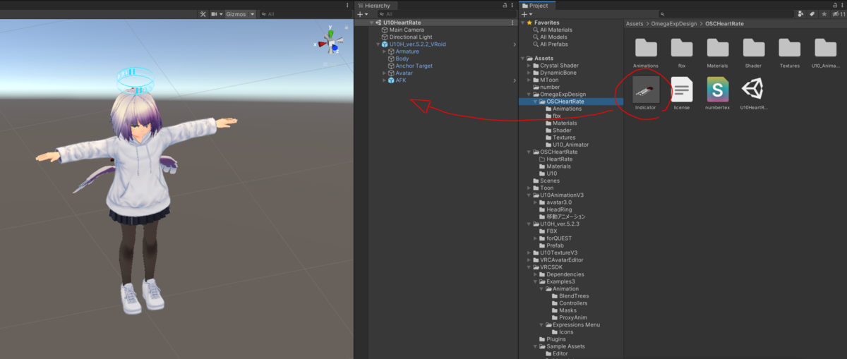The width and height of the screenshot is (847, 359).
Task: Click the Scene view search field
Action: pos(305,14)
